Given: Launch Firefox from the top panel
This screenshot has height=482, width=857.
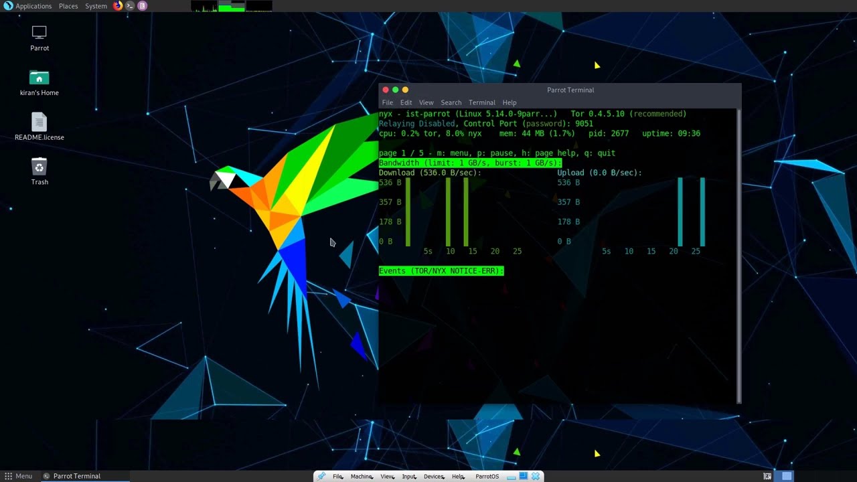Looking at the screenshot, I should tap(118, 6).
